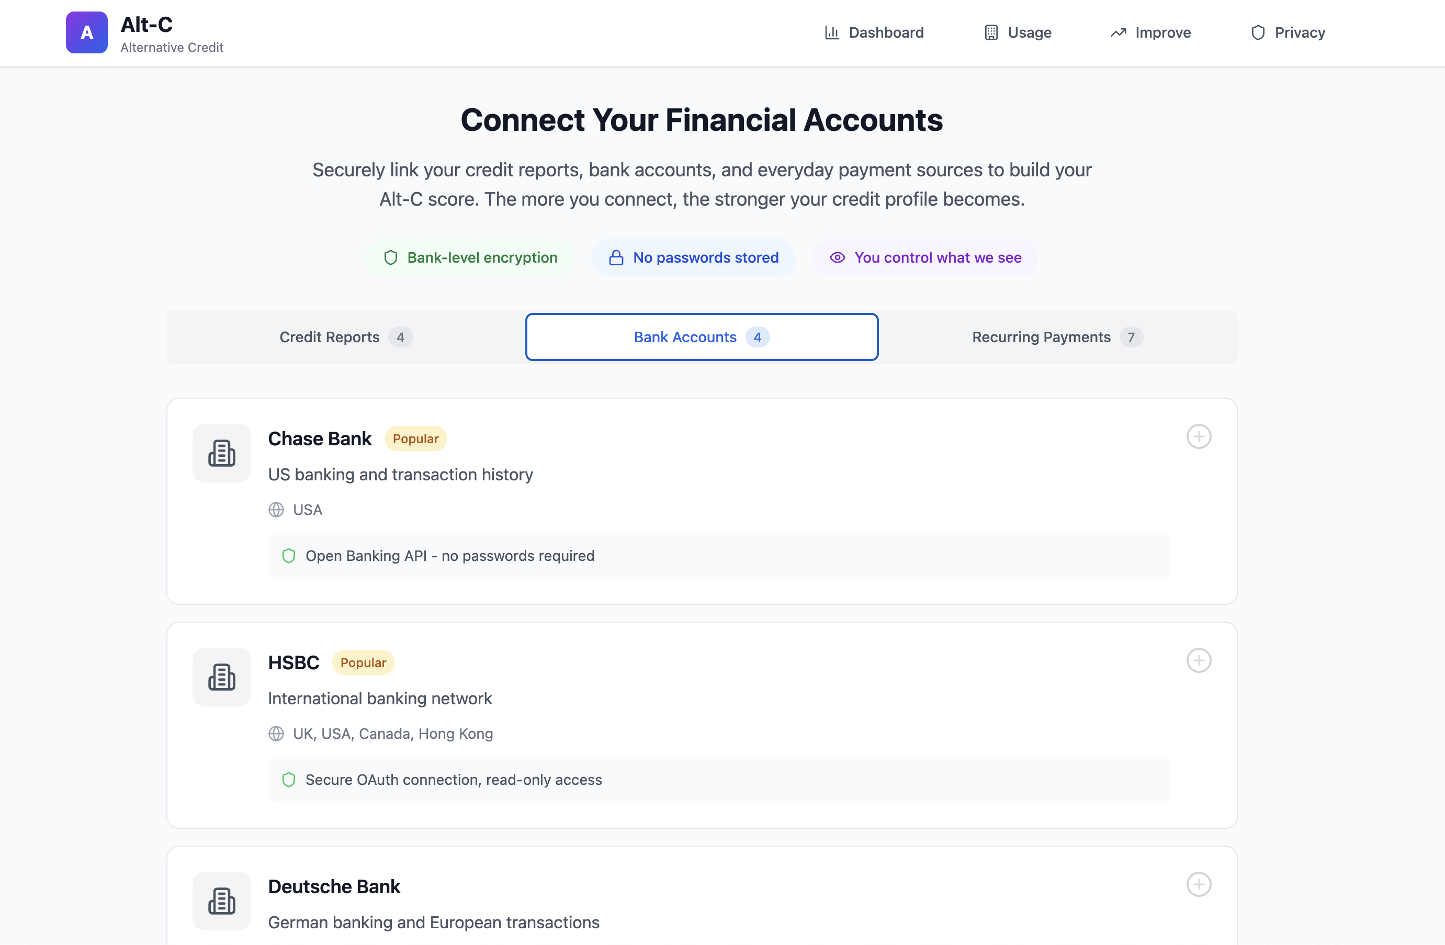Screen dimensions: 1445x945
Task: Click the Bank-level encryption badge
Action: 470,257
